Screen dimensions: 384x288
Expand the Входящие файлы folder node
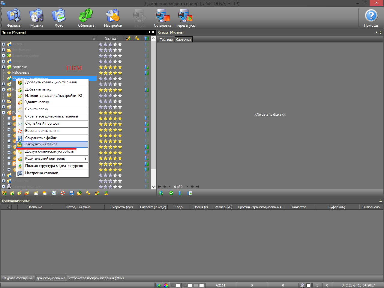coord(3,55)
